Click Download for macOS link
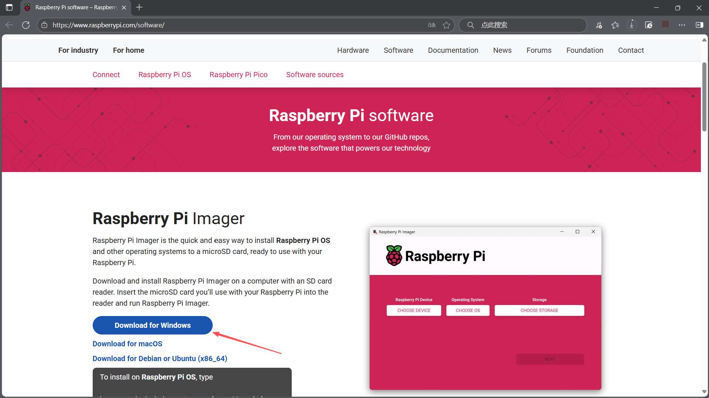Image resolution: width=709 pixels, height=398 pixels. click(x=127, y=344)
